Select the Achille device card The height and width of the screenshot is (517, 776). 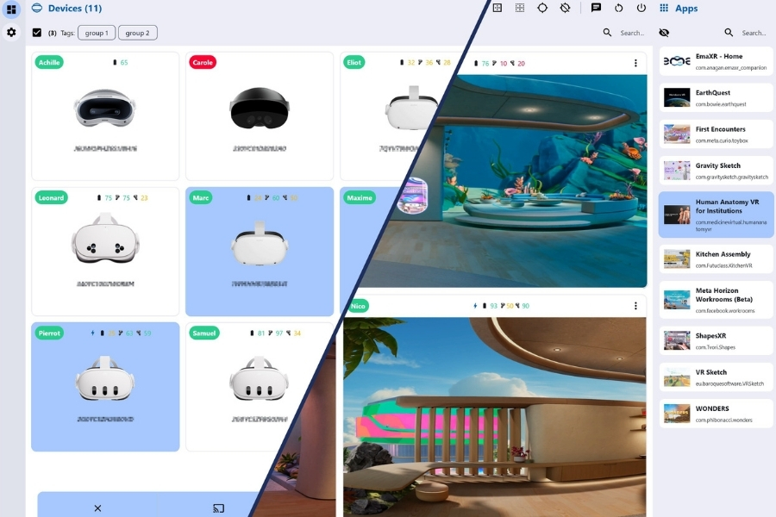coord(105,116)
